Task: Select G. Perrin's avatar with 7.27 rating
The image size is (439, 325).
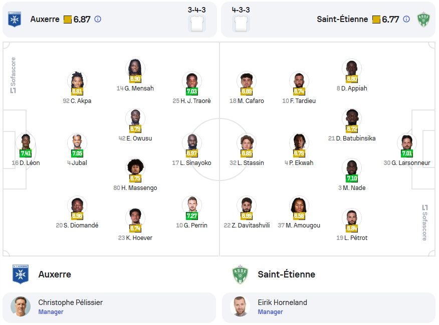Action: pyautogui.click(x=192, y=205)
